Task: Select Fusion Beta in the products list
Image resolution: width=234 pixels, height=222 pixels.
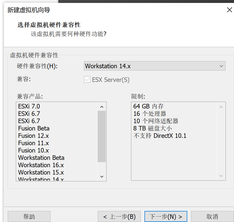Action: 34,128
